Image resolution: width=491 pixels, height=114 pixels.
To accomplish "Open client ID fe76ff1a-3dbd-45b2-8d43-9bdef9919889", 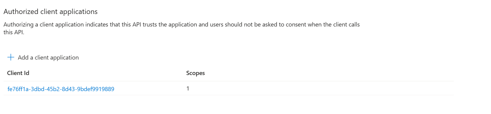I will pos(61,89).
